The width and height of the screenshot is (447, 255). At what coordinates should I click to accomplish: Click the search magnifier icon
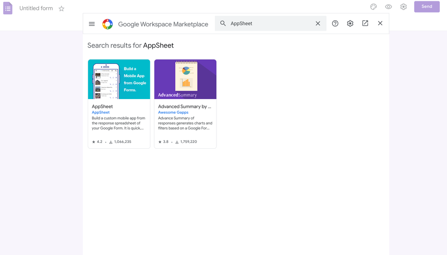tap(223, 23)
